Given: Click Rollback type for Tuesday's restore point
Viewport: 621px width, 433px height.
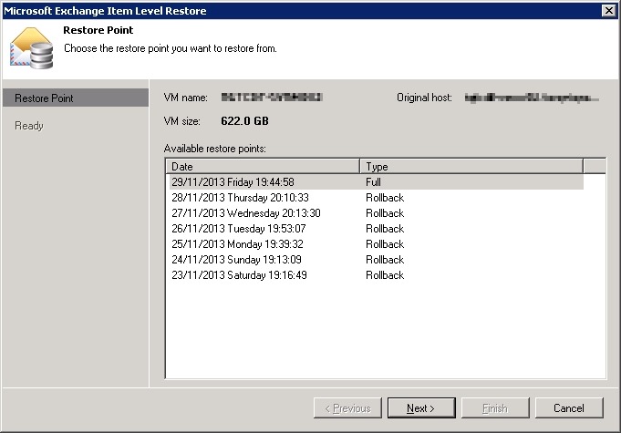Looking at the screenshot, I should point(385,229).
